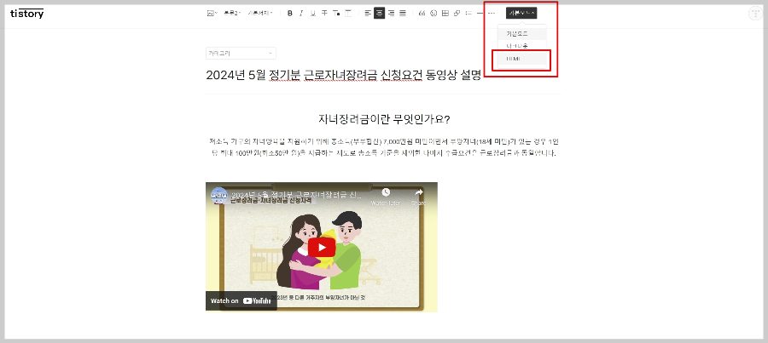Insert a horizontal divider line
The width and height of the screenshot is (768, 343).
pyautogui.click(x=480, y=14)
